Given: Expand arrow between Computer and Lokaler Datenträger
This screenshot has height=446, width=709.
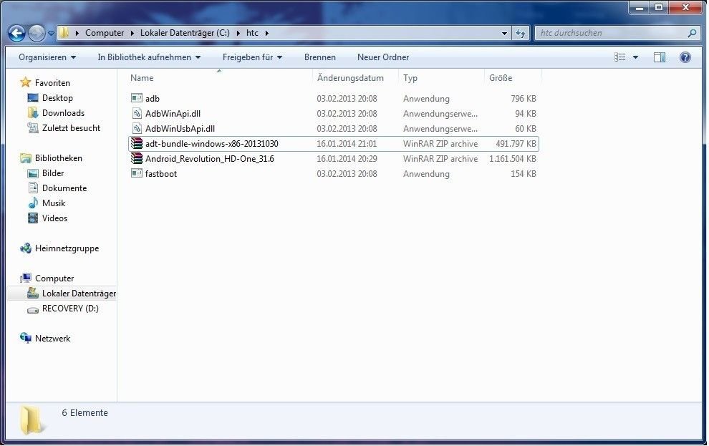Looking at the screenshot, I should tap(132, 33).
